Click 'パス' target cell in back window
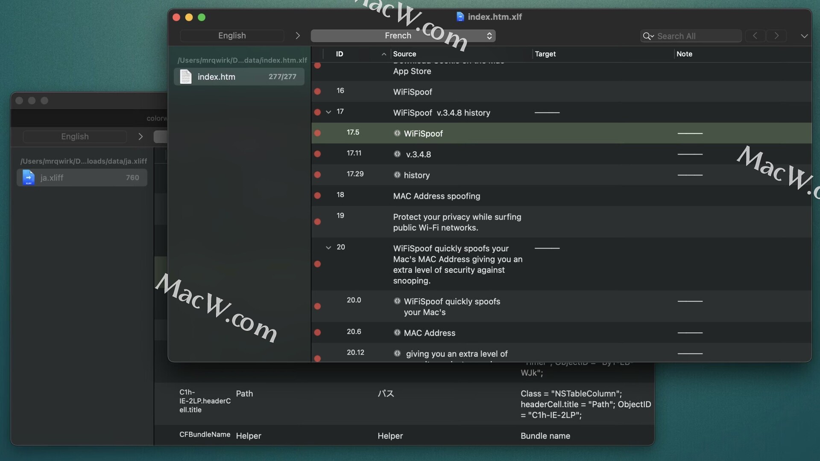The image size is (820, 461). pos(386,394)
